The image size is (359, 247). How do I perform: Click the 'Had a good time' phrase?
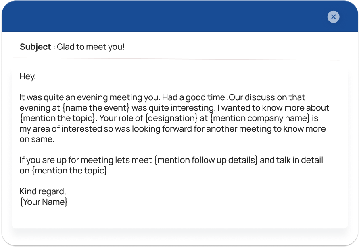coord(194,97)
